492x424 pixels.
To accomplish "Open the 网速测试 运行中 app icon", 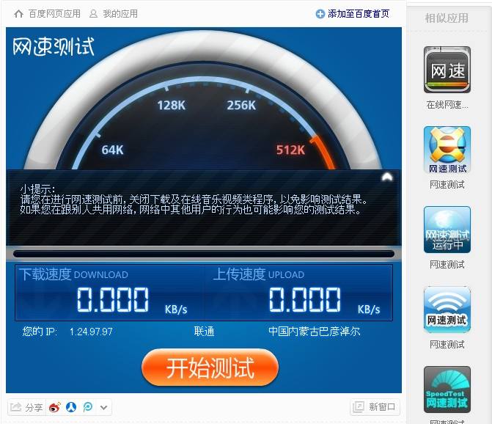I will (x=447, y=230).
